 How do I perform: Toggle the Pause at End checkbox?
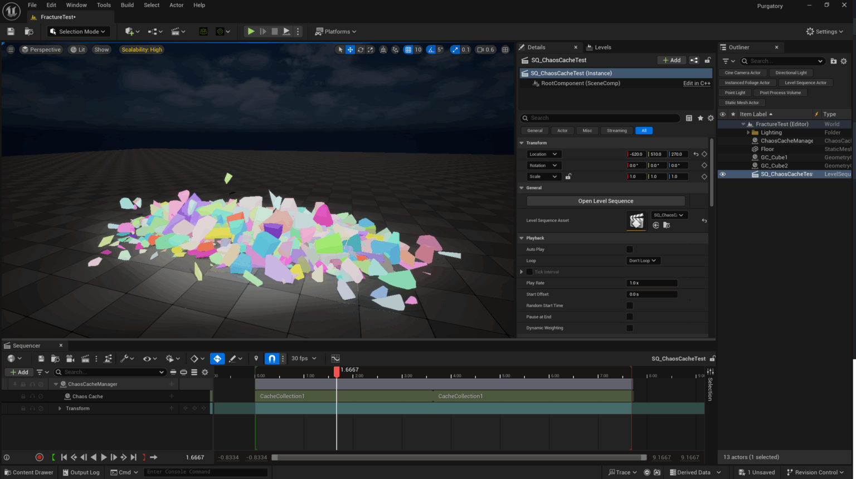(629, 317)
